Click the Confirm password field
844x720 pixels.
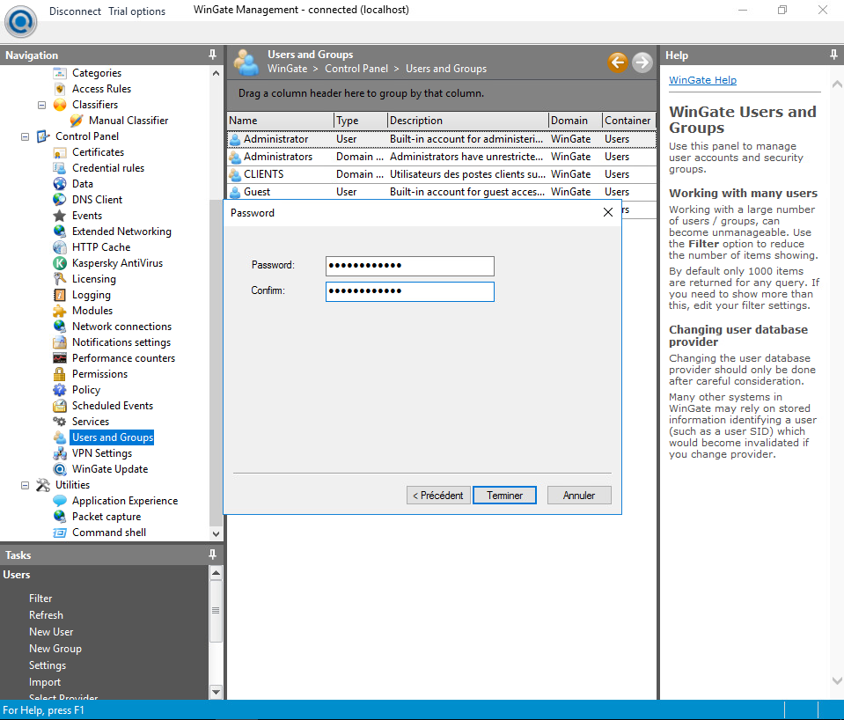409,291
